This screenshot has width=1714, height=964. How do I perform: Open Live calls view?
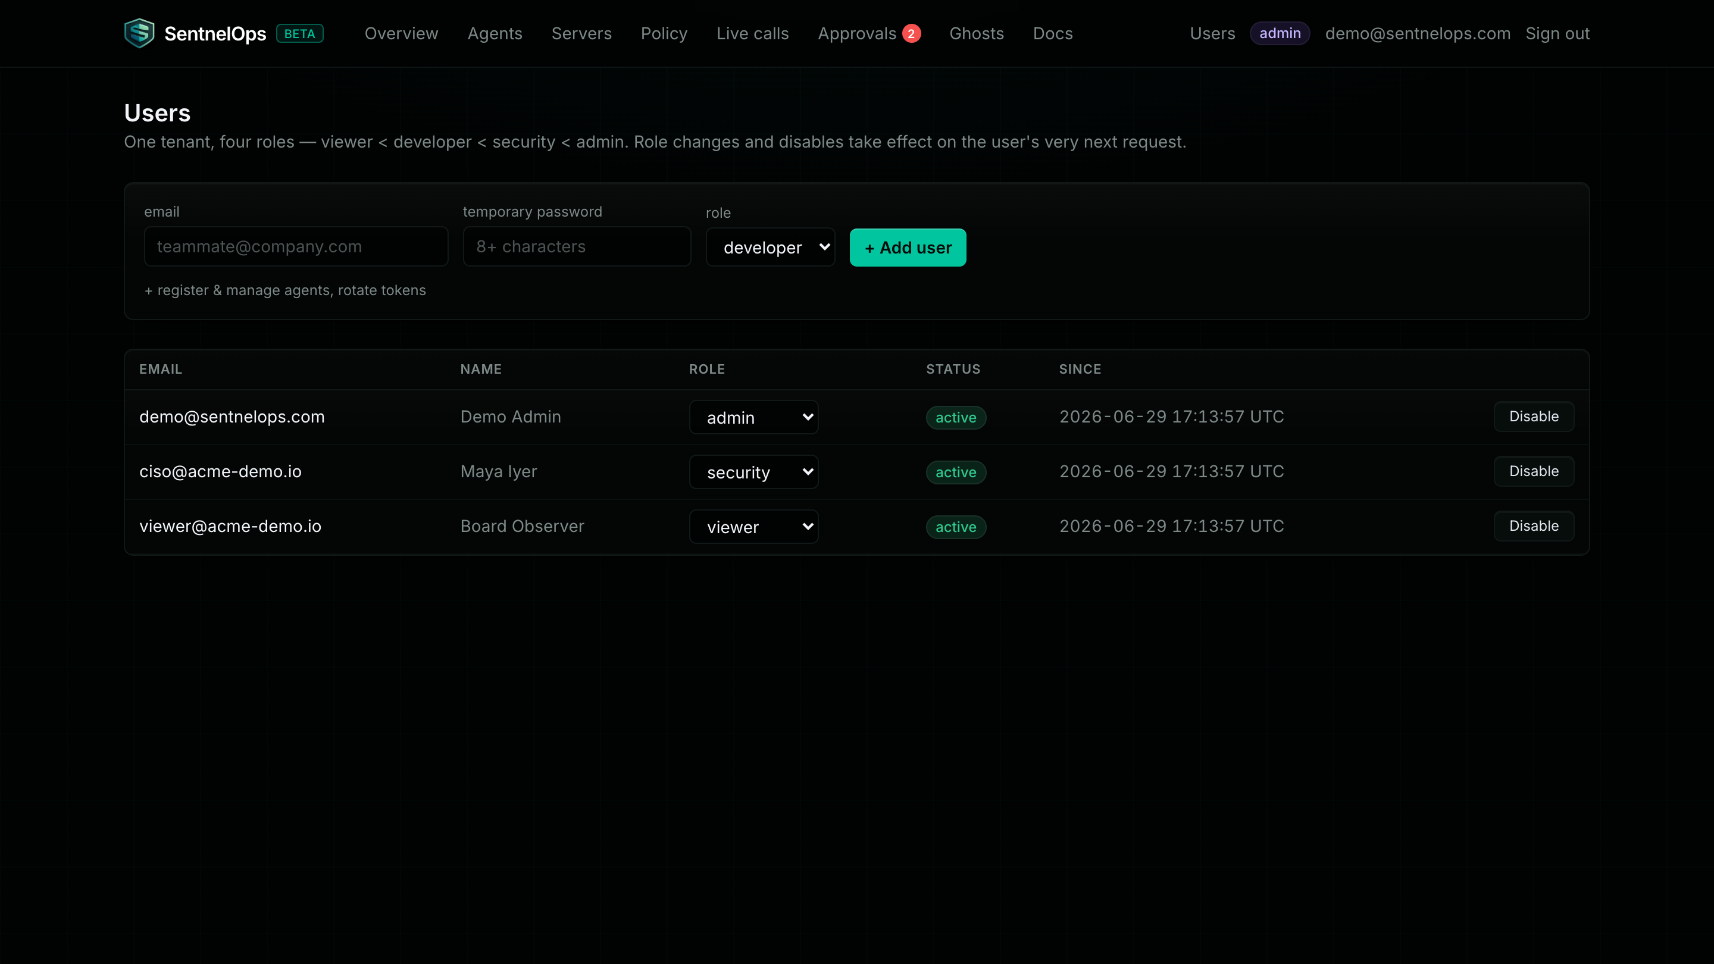pos(752,33)
